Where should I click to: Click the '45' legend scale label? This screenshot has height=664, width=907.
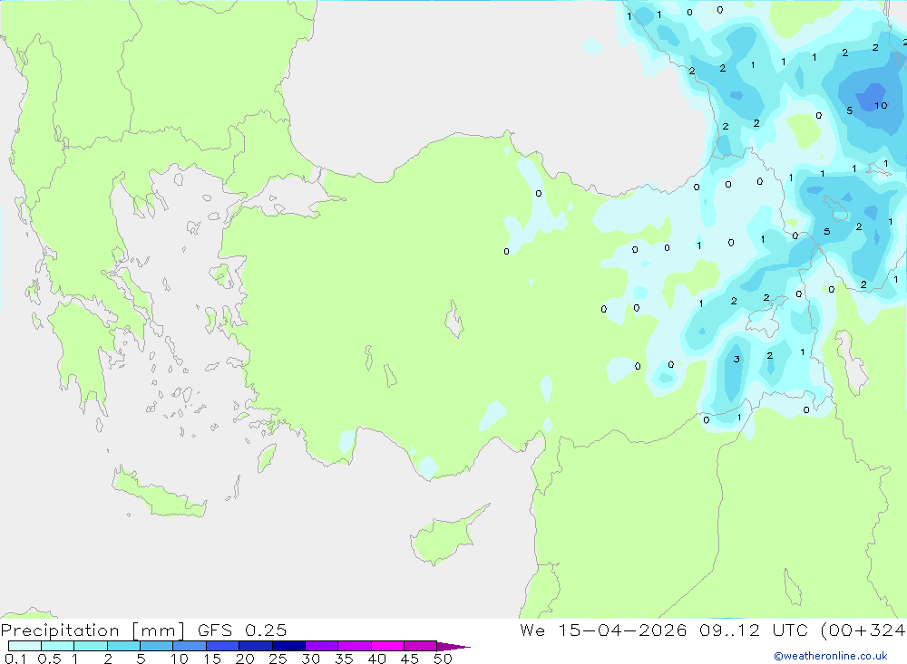[410, 659]
